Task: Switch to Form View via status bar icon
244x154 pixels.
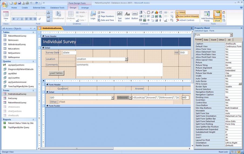Action: click(x=232, y=152)
